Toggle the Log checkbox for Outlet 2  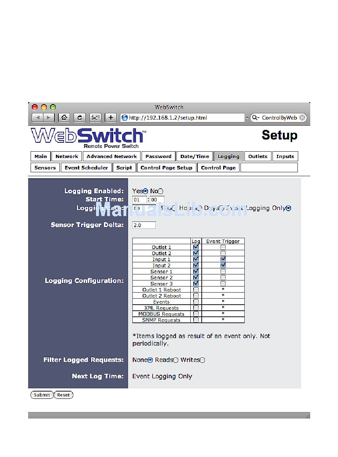coord(196,253)
